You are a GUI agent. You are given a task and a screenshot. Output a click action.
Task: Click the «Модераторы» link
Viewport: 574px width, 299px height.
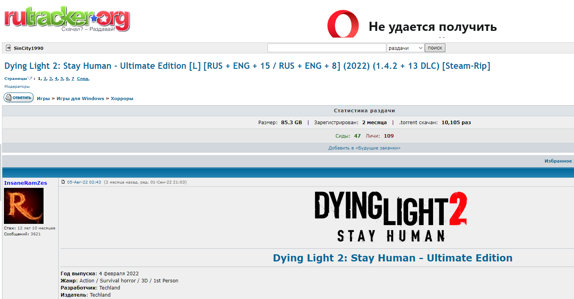[17, 86]
